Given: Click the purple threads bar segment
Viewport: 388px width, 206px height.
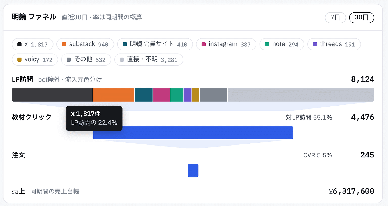Looking at the screenshot, I should coord(188,95).
